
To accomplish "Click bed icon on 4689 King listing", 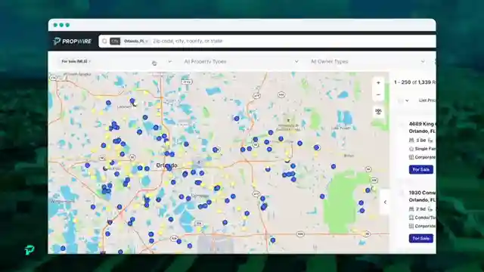I will point(411,141).
